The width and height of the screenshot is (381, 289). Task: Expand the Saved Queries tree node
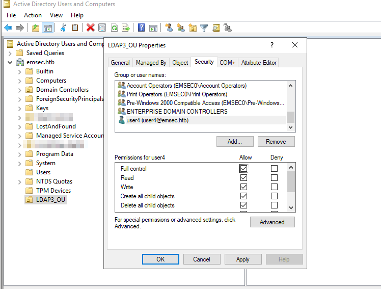[x=10, y=53]
